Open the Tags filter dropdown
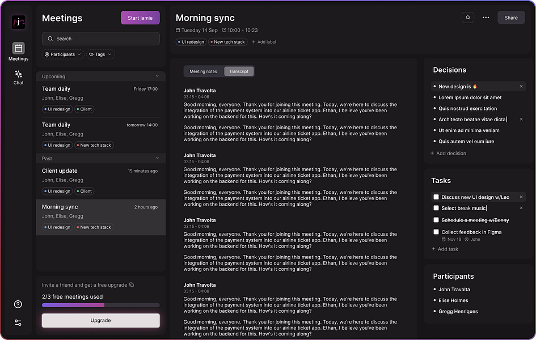 pyautogui.click(x=100, y=54)
